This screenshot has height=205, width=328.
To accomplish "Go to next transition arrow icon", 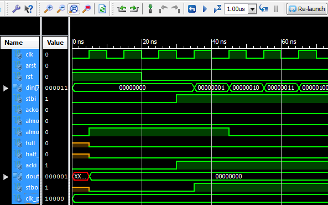I will point(134,9).
